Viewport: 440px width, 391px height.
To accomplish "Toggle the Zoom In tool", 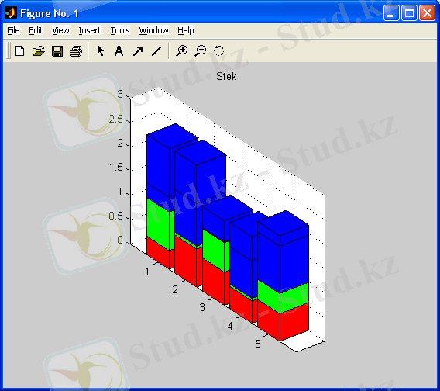I will [182, 51].
